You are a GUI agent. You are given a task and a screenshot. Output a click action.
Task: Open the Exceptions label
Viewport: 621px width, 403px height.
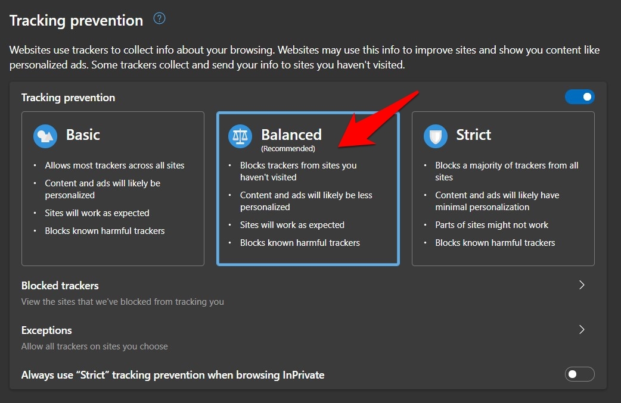point(46,330)
